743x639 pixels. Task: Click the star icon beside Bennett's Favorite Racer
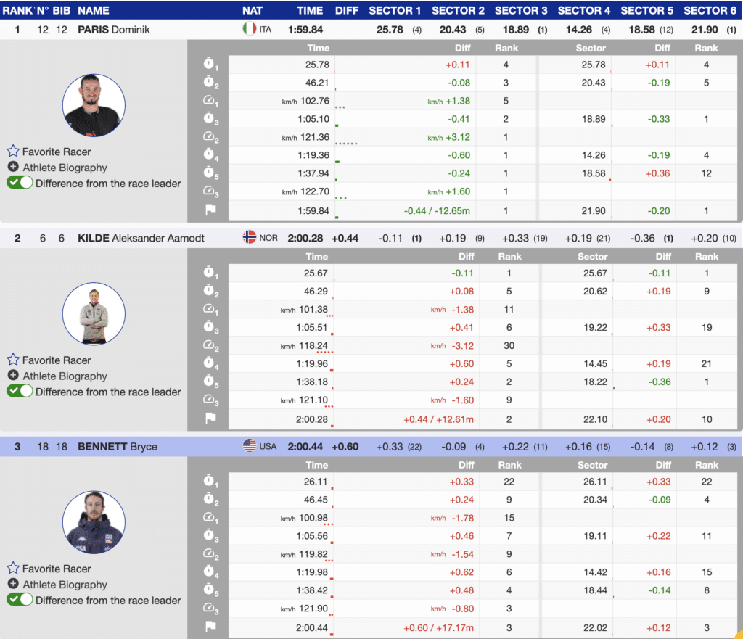[x=13, y=569]
